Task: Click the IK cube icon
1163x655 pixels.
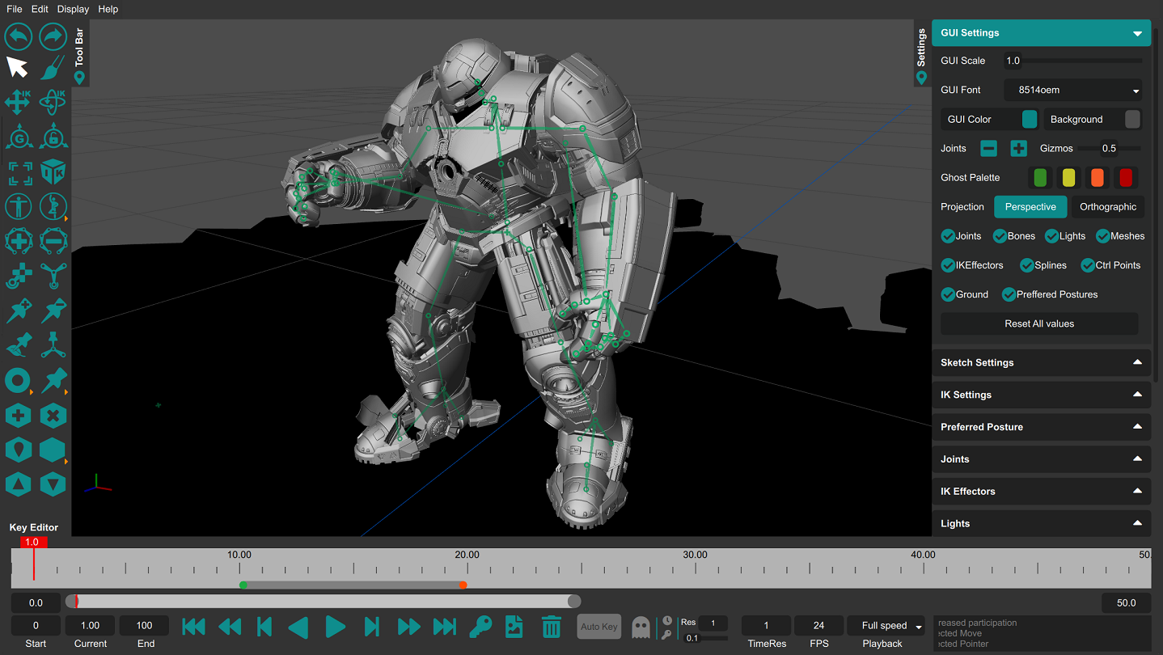Action: (x=53, y=171)
